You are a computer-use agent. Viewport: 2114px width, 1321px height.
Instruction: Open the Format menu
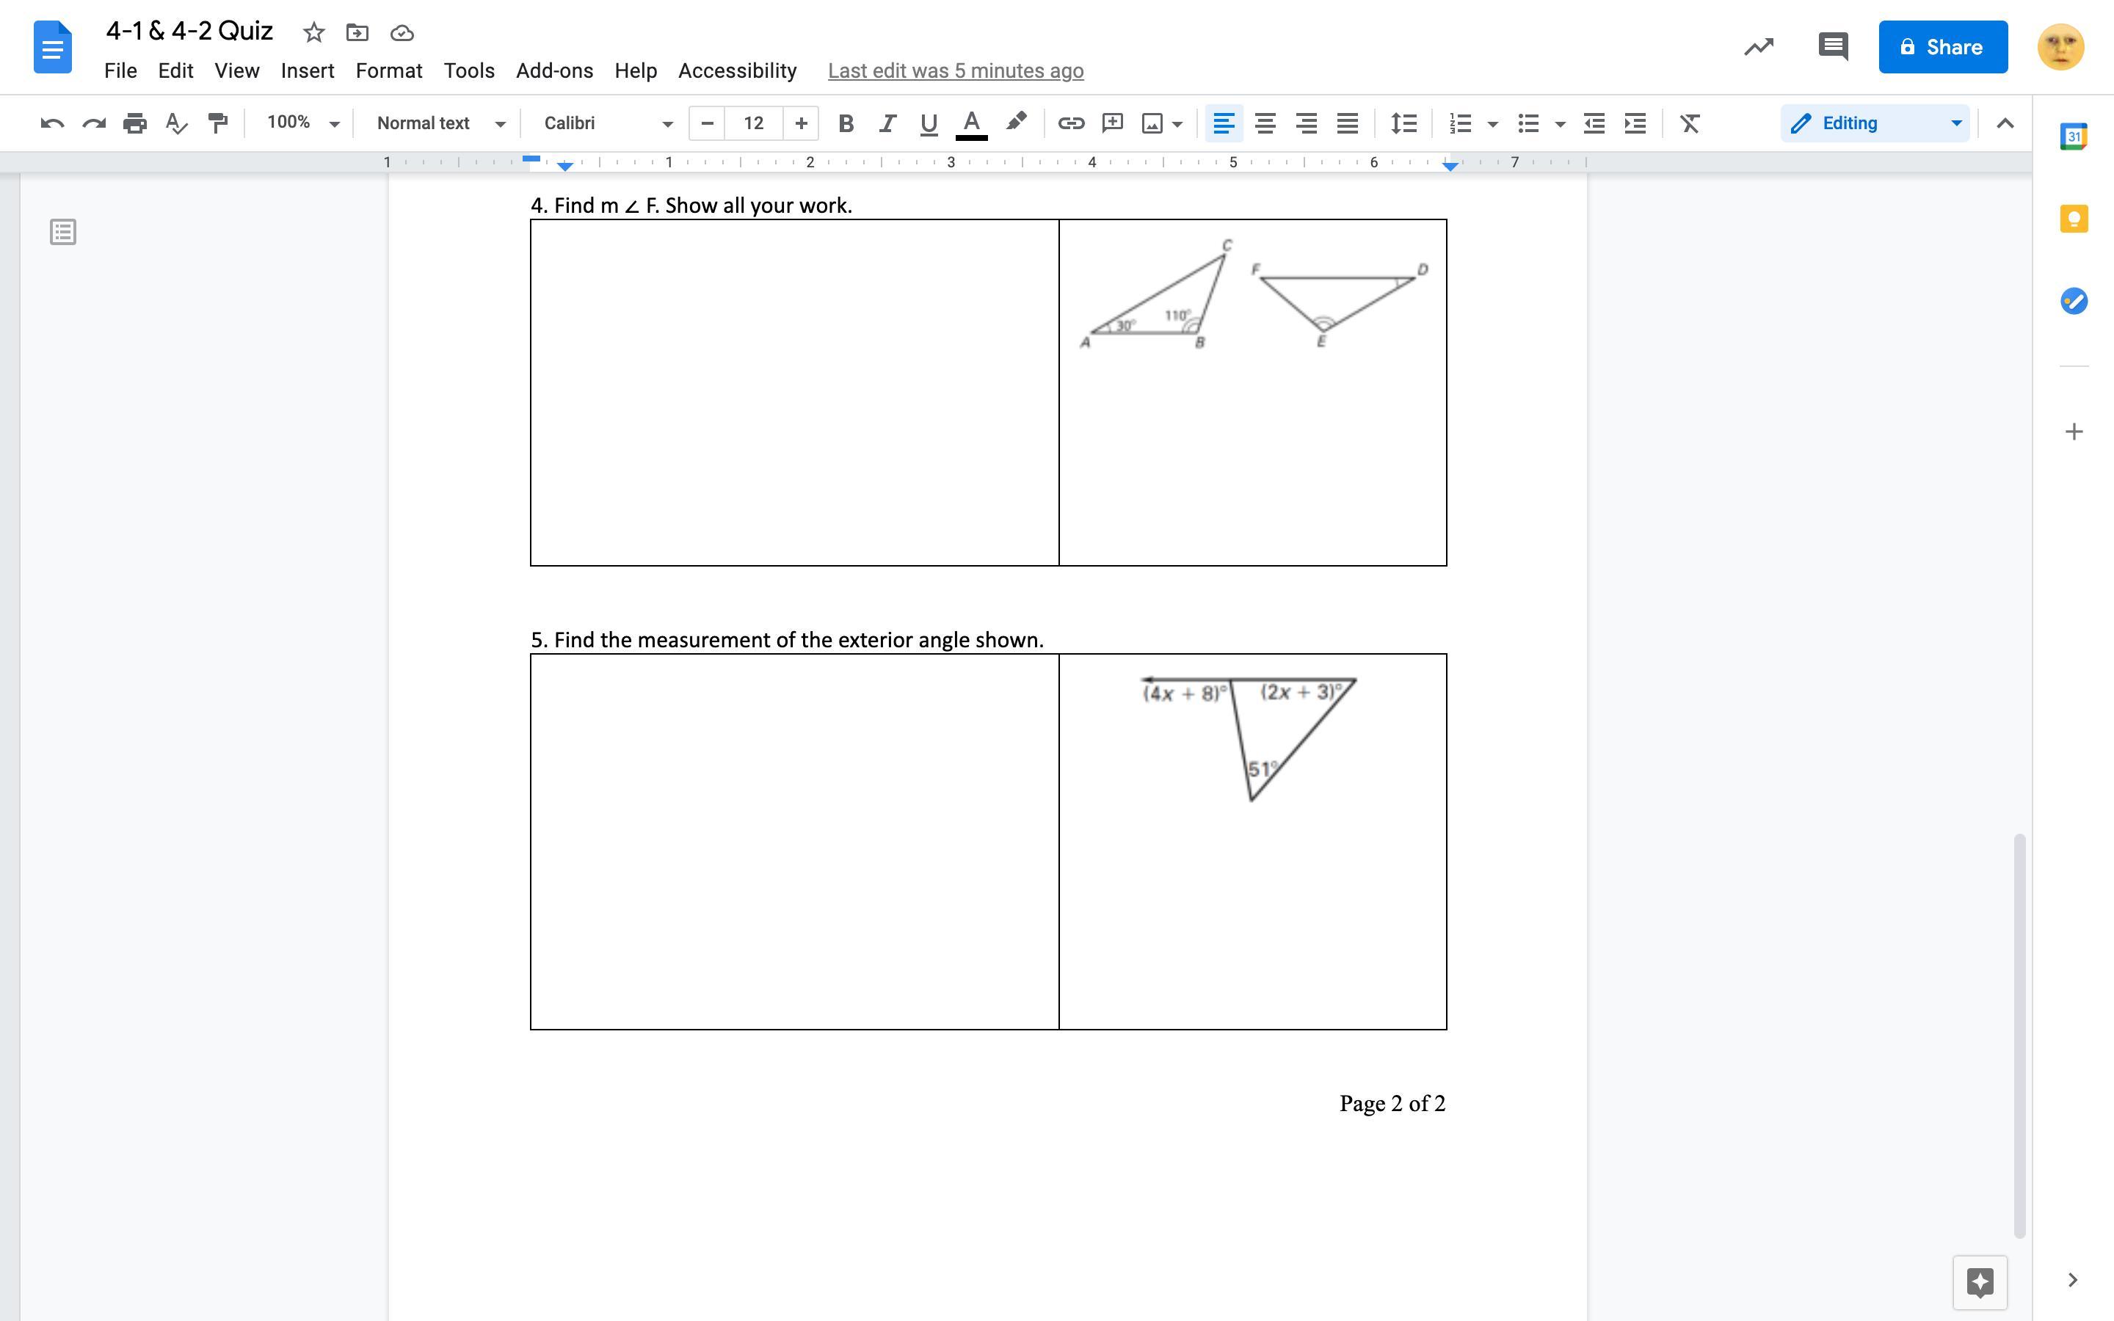point(389,70)
